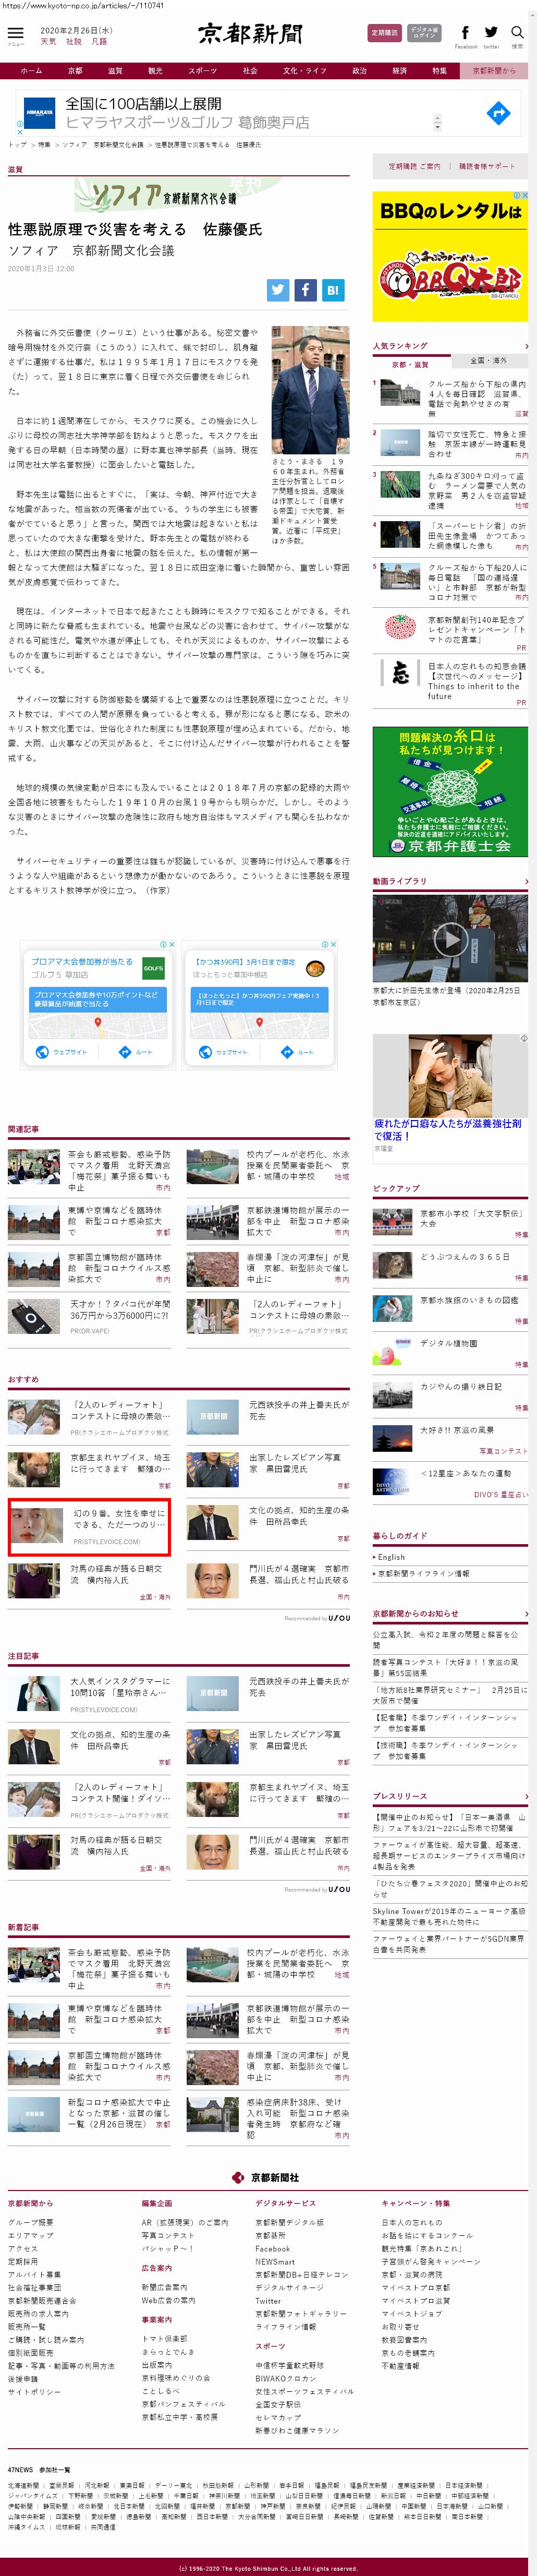Expand 人気ランキング with the arrow
Viewport: 537px width, 2576px height.
(526, 346)
